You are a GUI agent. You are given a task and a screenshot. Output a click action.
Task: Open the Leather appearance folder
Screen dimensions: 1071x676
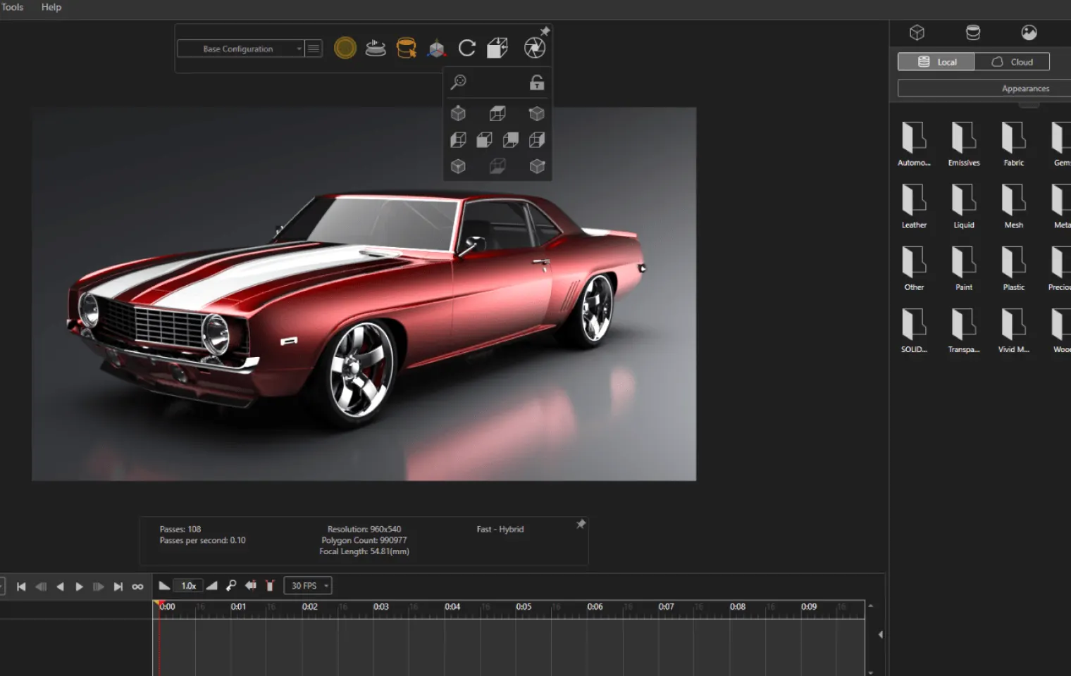coord(914,206)
